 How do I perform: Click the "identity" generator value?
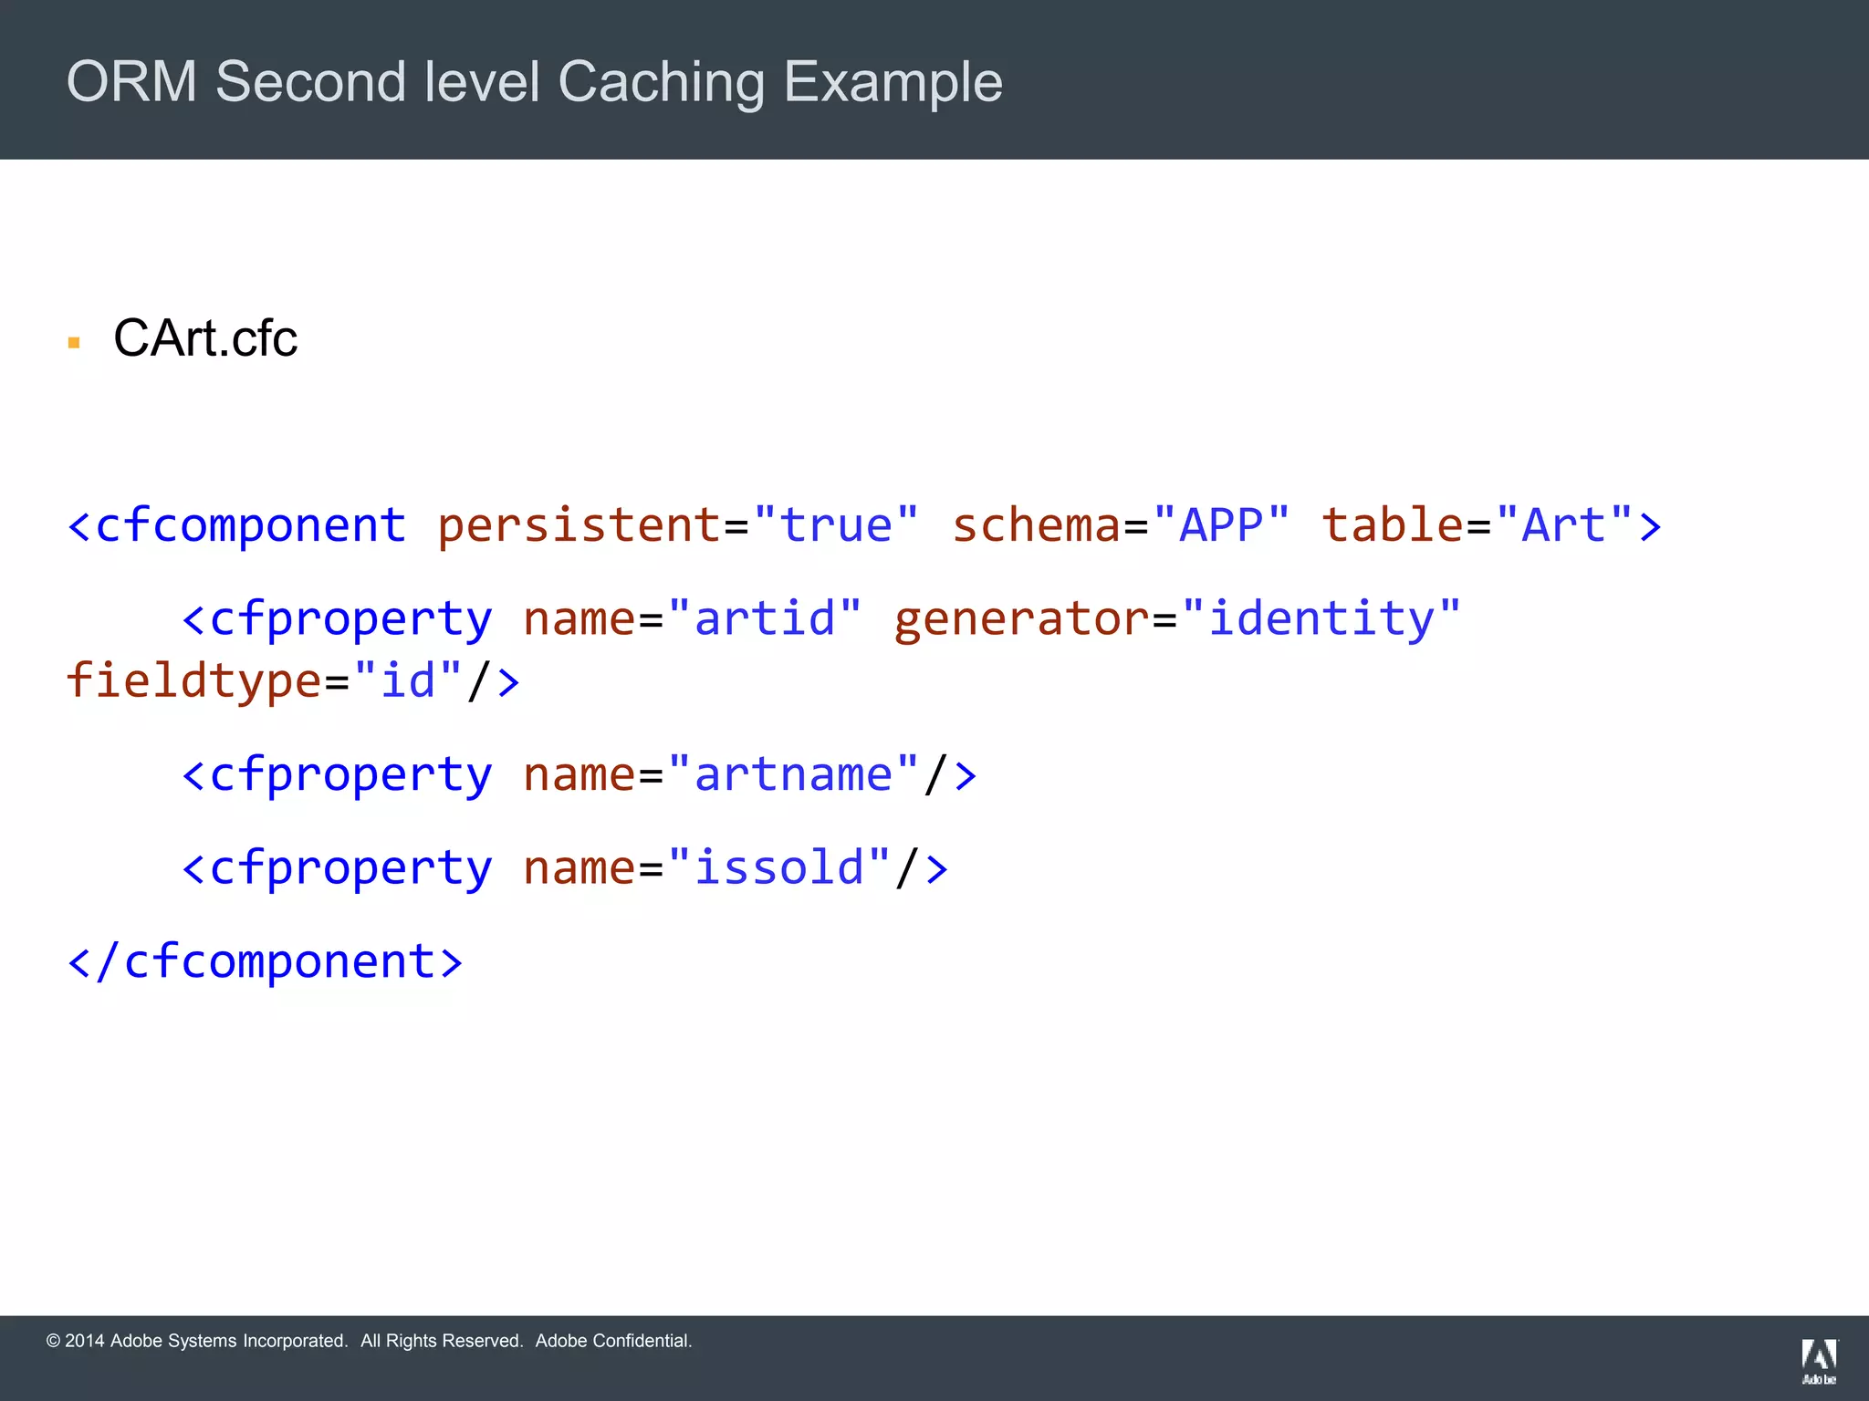(1321, 619)
